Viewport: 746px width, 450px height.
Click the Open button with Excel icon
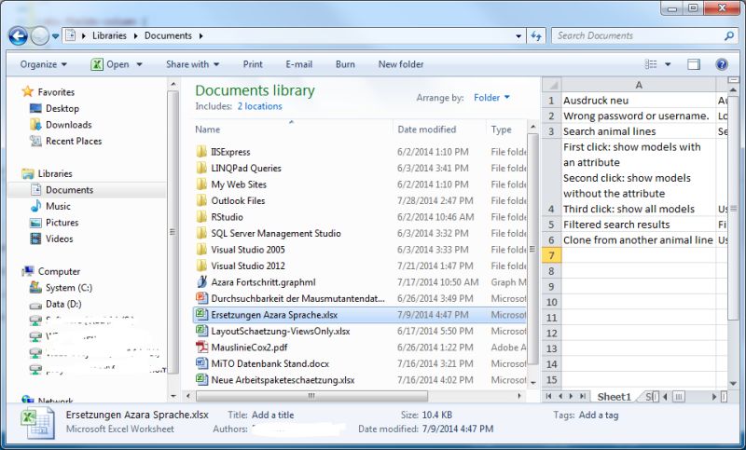[x=110, y=64]
